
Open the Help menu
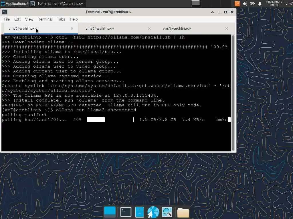tap(74, 19)
